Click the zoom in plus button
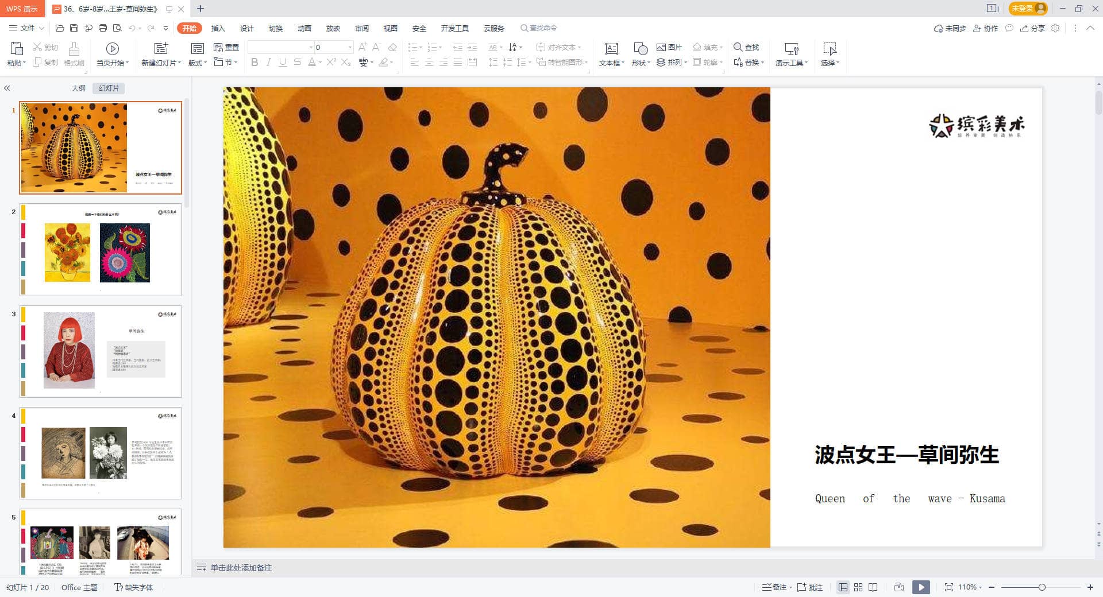1103x597 pixels. 1090,587
